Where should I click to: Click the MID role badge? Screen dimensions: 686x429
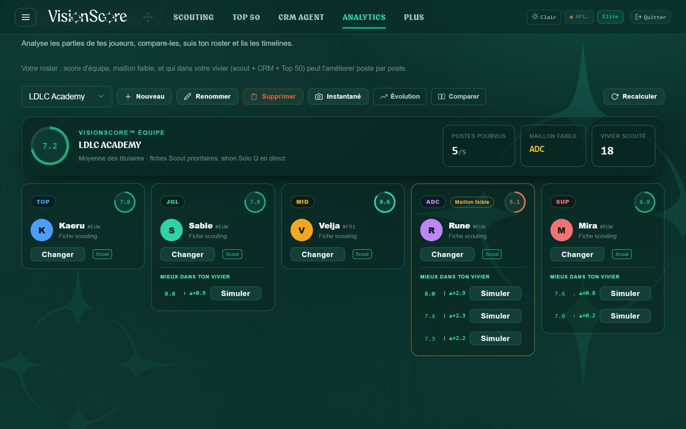(x=302, y=202)
